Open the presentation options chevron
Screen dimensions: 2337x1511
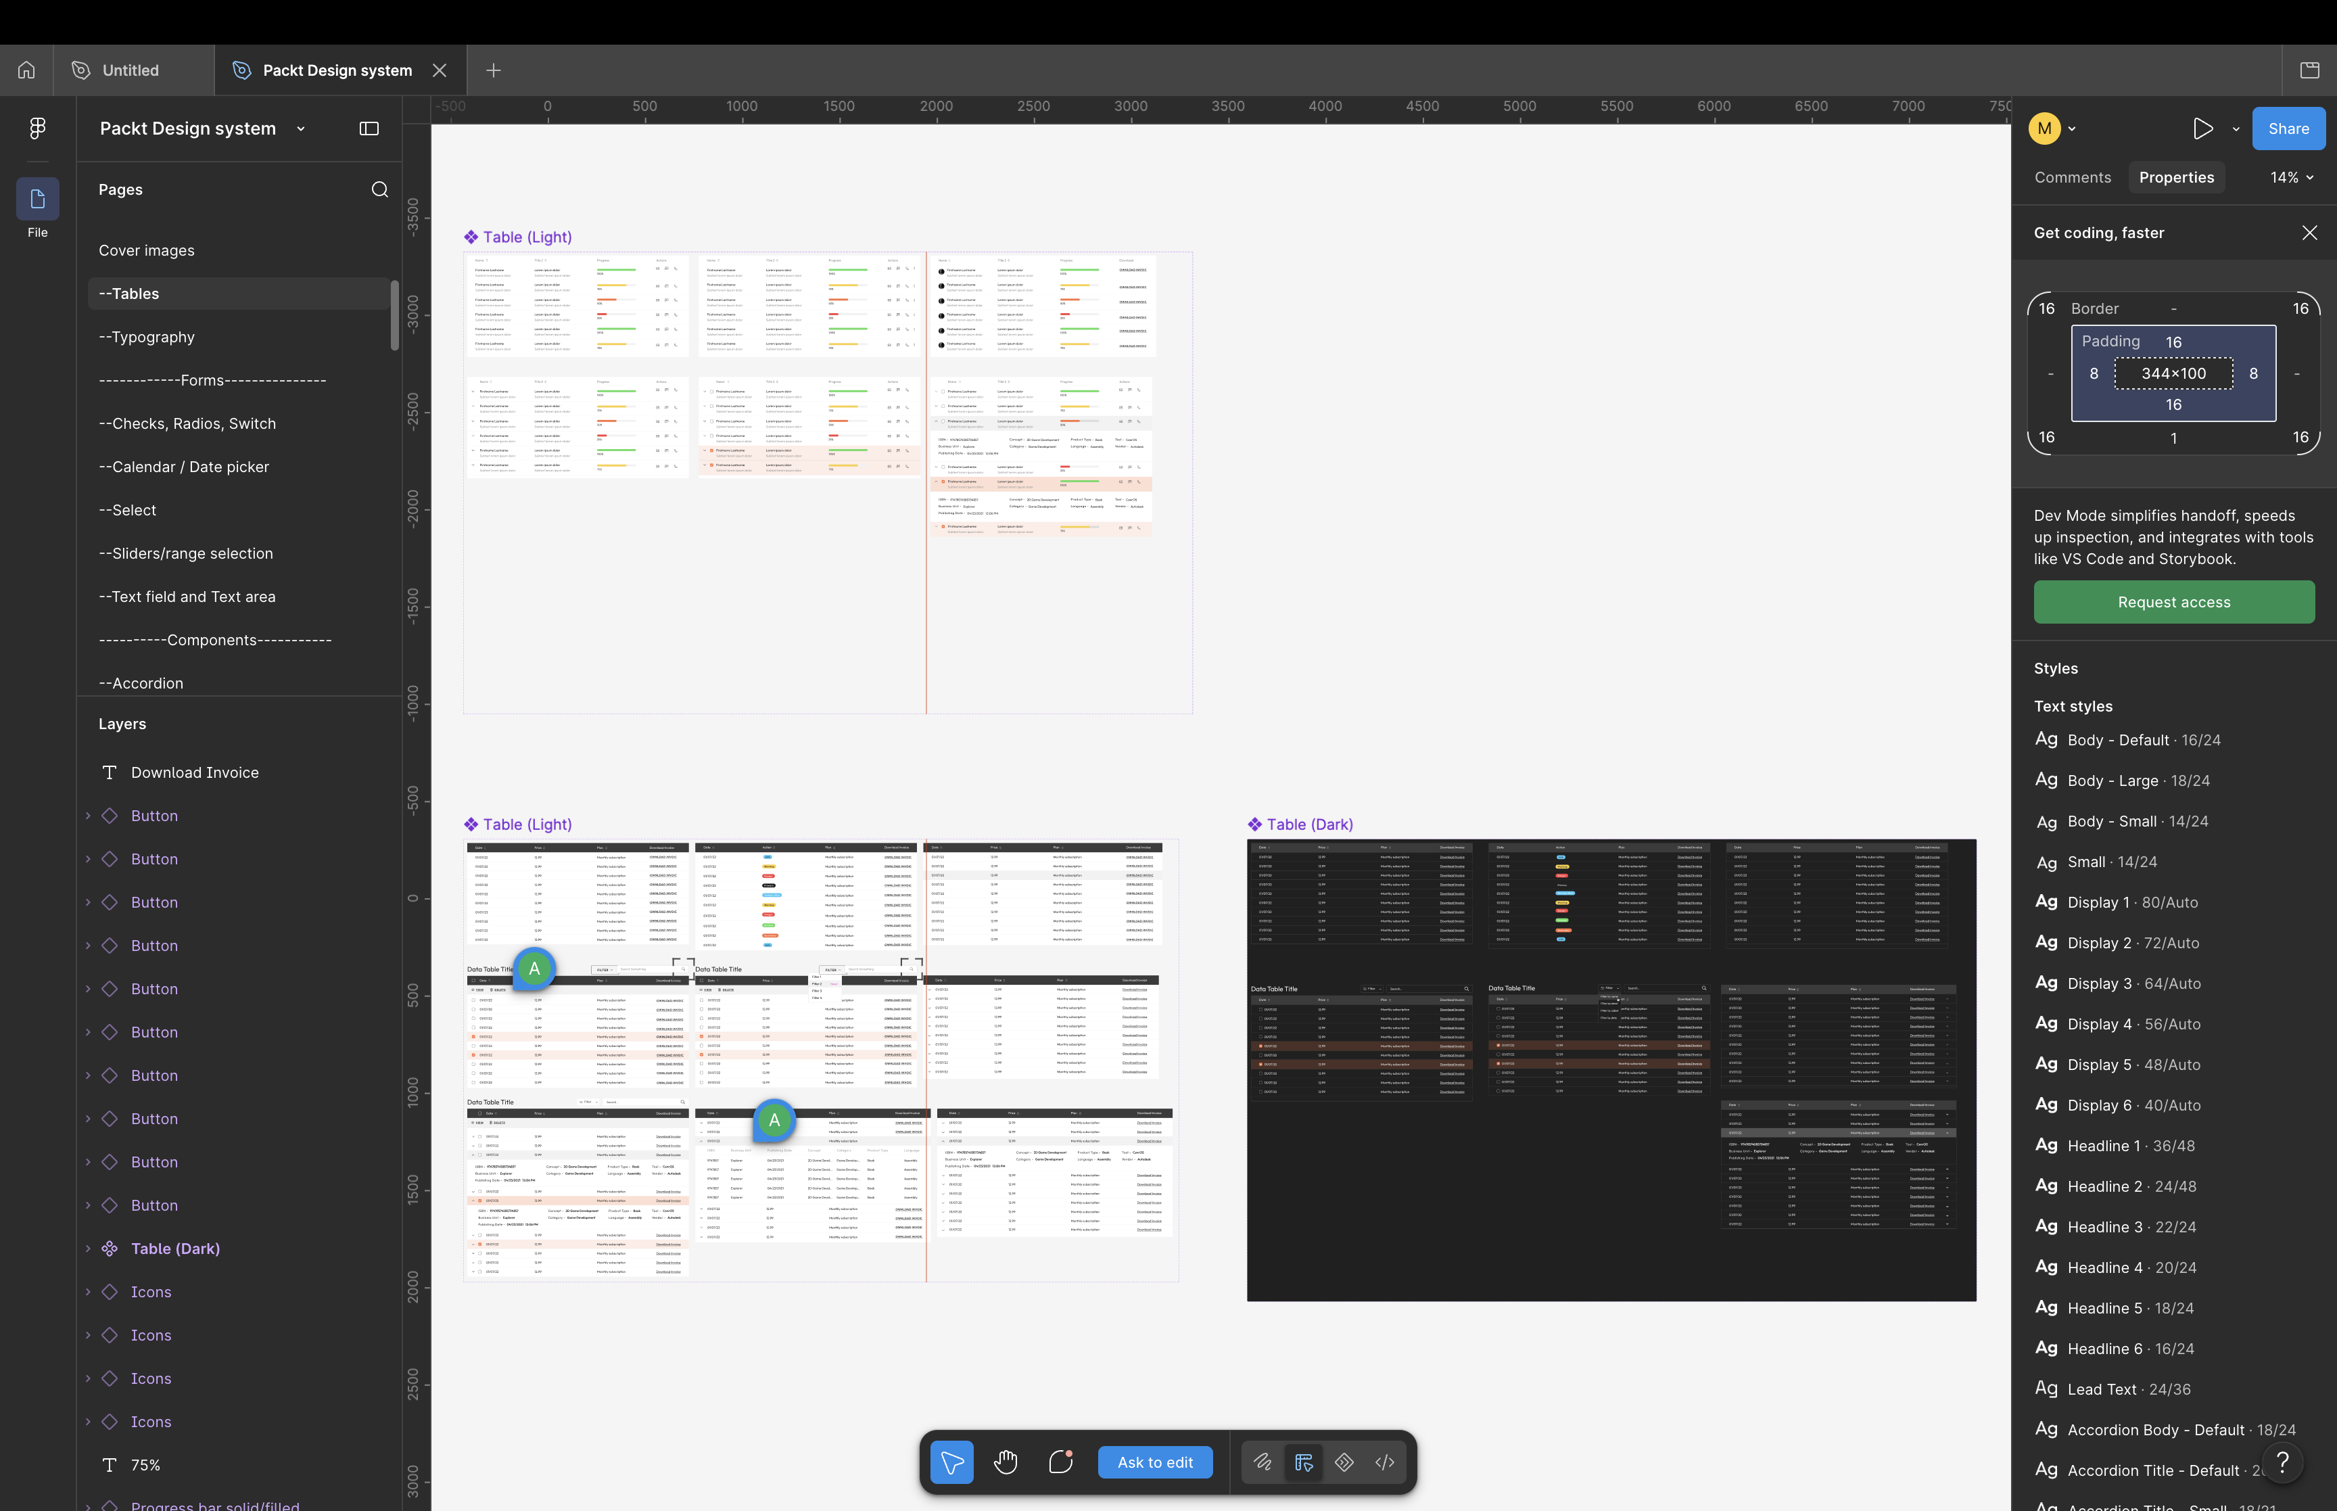point(2235,129)
